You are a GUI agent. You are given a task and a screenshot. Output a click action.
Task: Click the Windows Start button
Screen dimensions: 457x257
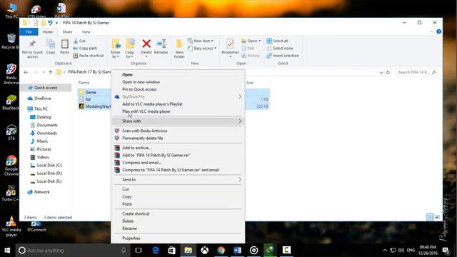[x=7, y=251]
